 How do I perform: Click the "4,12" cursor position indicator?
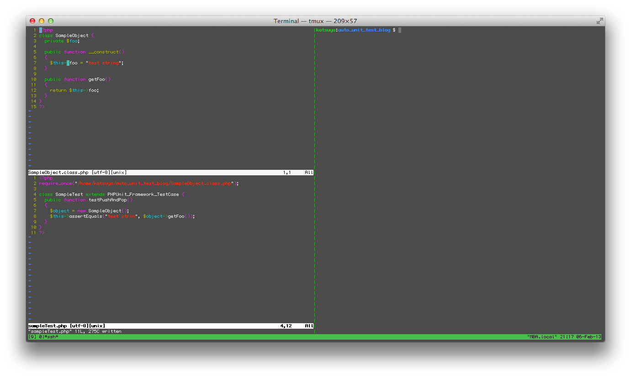[286, 326]
